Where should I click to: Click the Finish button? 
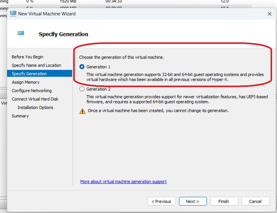click(224, 201)
